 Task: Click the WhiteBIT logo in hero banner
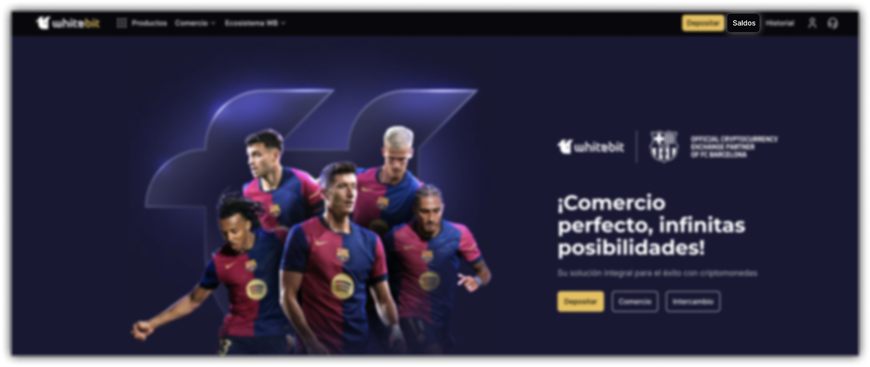point(591,147)
